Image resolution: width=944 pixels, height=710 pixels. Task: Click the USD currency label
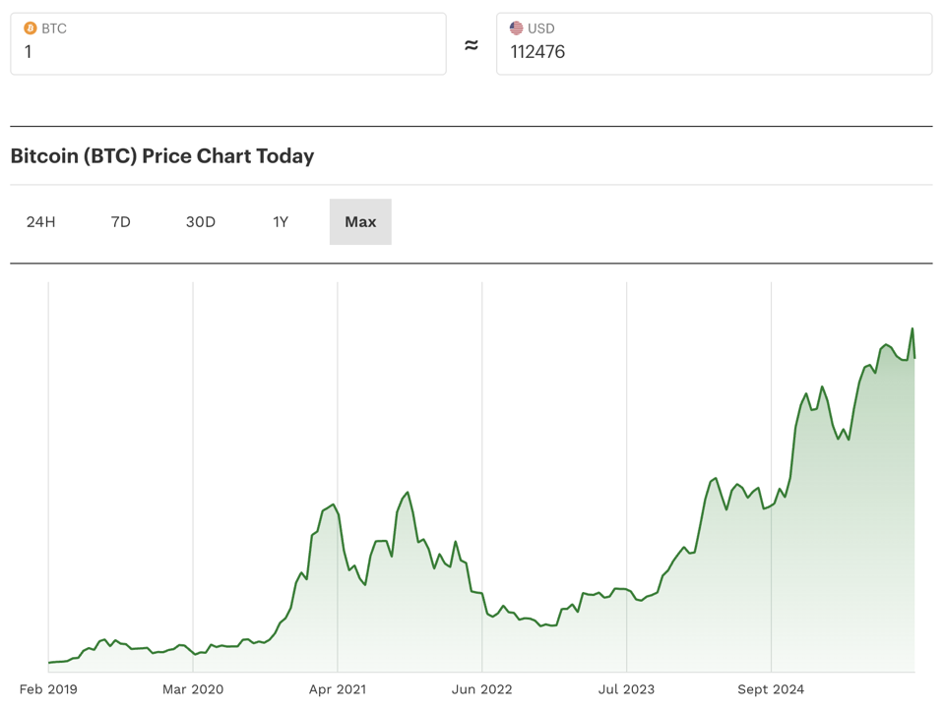point(541,29)
